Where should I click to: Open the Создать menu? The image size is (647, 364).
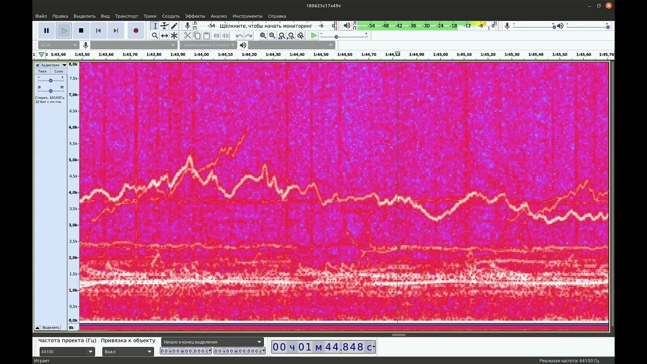click(x=171, y=16)
